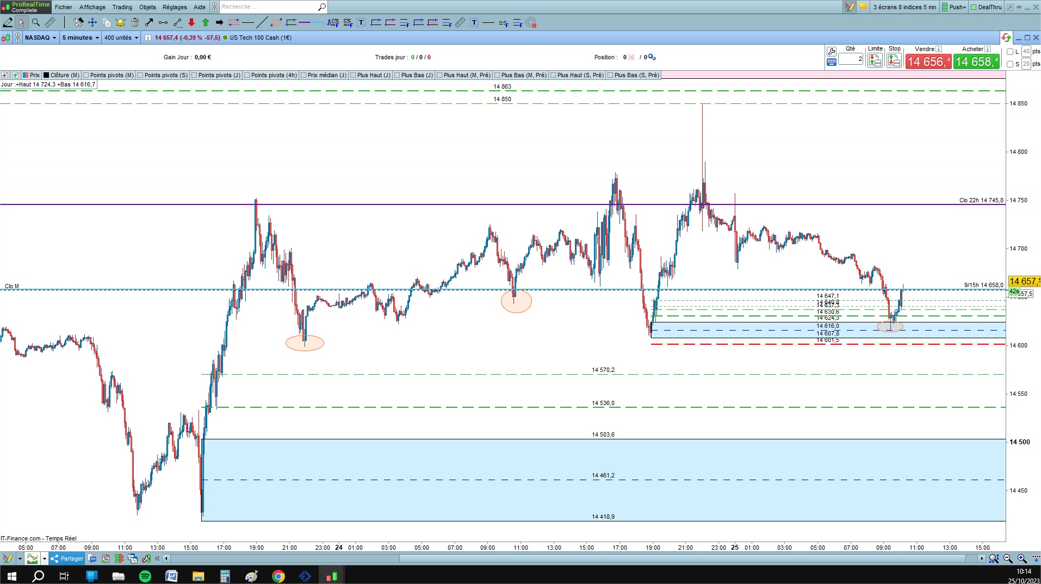Image resolution: width=1041 pixels, height=584 pixels.
Task: Open the Trading menu
Action: tap(122, 7)
